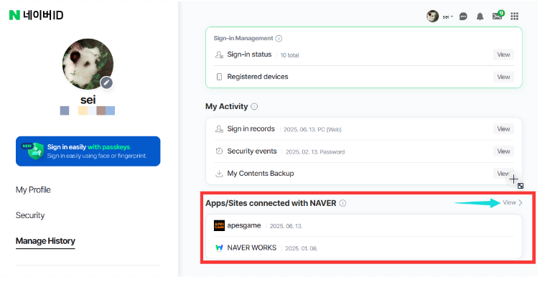Screen dimensions: 550x282
Task: Show Sign-in Management info tooltip
Action: [x=279, y=39]
